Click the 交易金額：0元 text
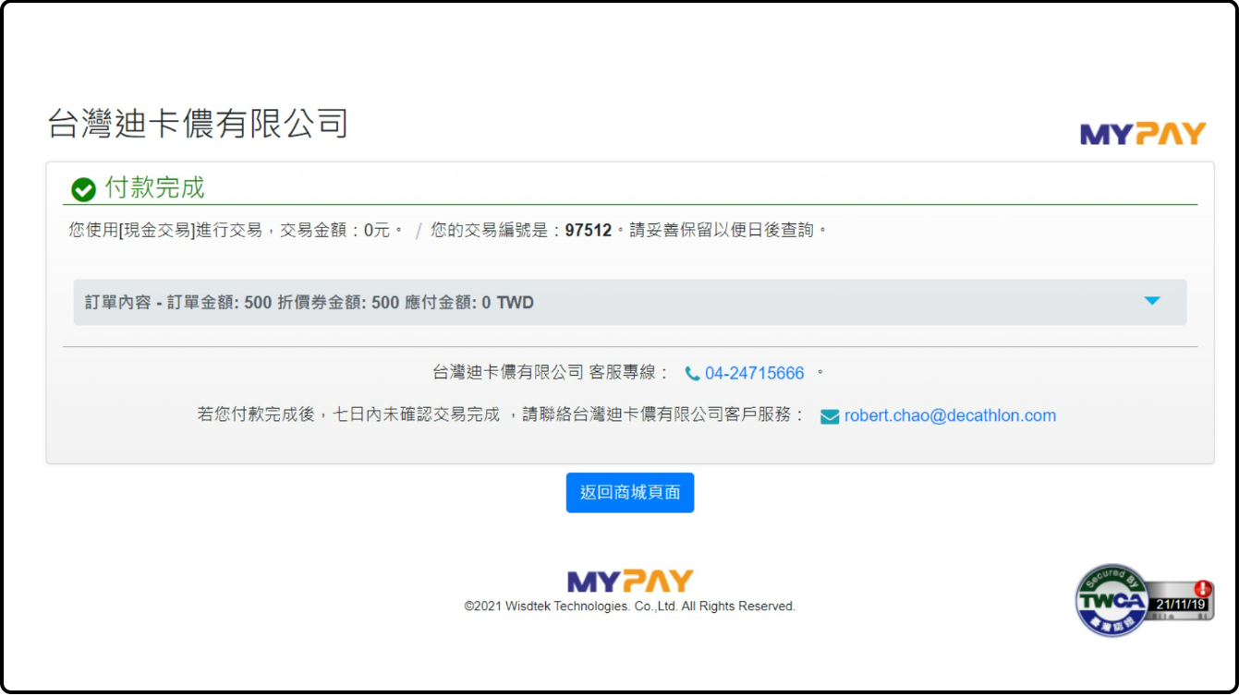 click(x=334, y=230)
